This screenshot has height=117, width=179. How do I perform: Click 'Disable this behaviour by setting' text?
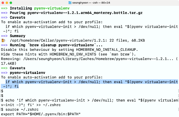(38, 50)
